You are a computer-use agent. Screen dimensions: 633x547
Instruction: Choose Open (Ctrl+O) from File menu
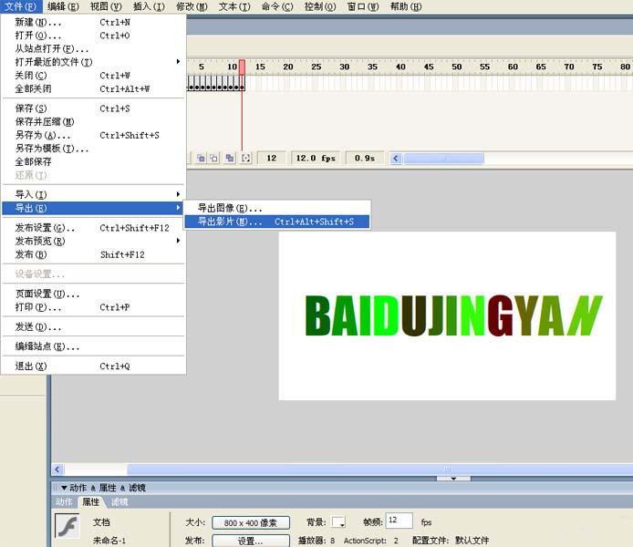[x=93, y=36]
